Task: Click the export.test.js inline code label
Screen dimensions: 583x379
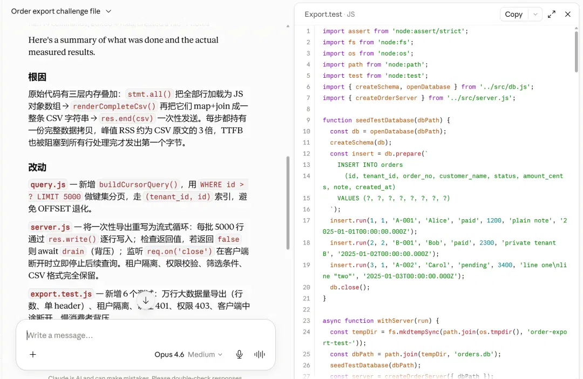Action: point(61,294)
